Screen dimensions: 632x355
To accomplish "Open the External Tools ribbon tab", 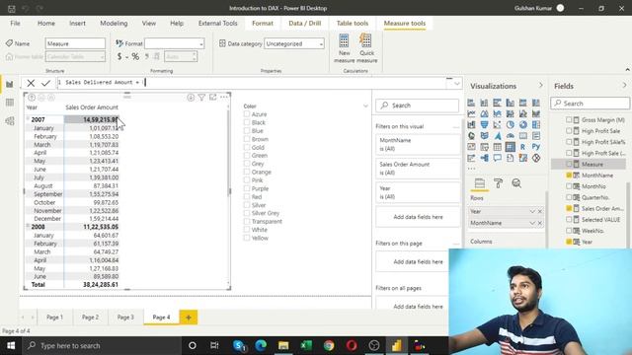I will tap(217, 24).
